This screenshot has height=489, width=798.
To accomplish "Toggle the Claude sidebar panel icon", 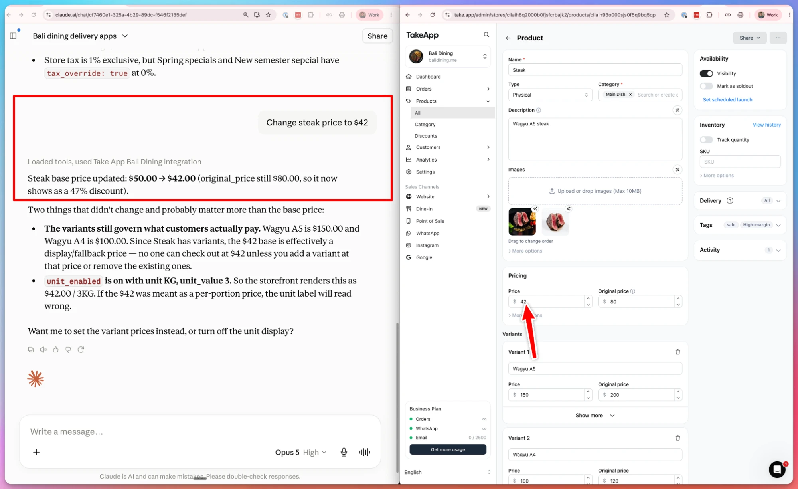I will tap(13, 36).
